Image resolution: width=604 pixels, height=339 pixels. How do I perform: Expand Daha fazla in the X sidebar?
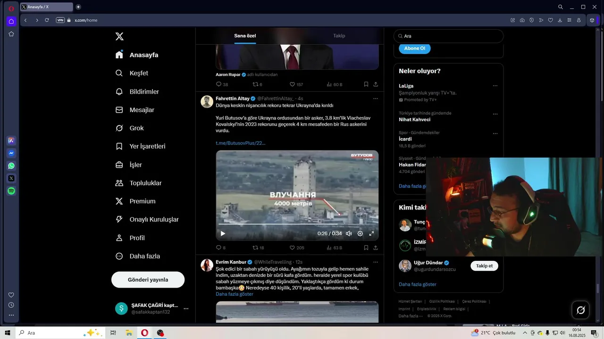coord(138,256)
